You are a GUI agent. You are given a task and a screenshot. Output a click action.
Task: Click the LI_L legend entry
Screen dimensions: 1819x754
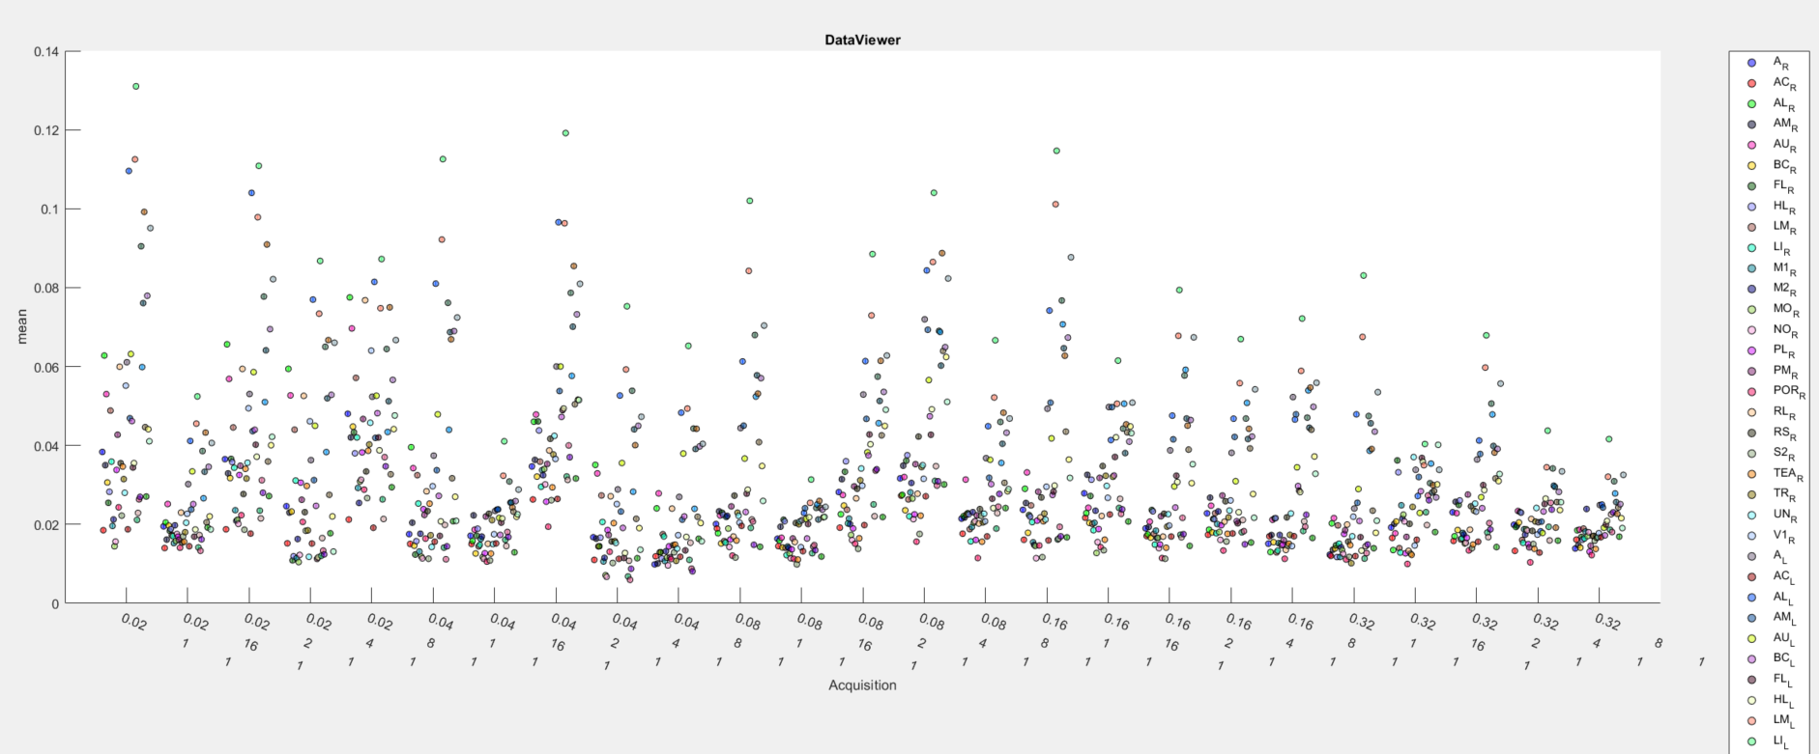pyautogui.click(x=1768, y=741)
